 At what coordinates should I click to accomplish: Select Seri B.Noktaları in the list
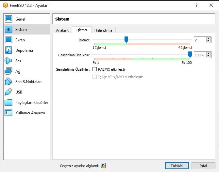(27, 82)
